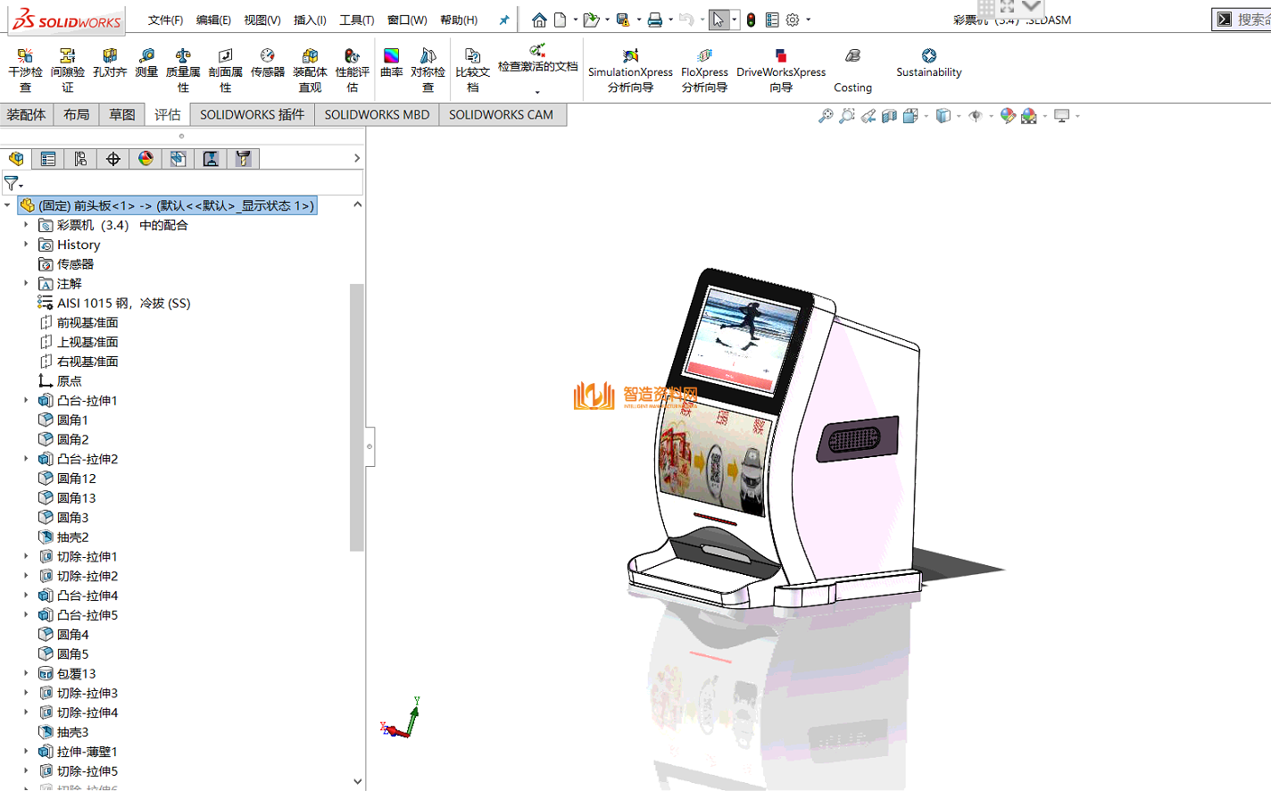Open the 检查激活的文档 dropdown arrow
This screenshot has width=1271, height=791.
537,92
